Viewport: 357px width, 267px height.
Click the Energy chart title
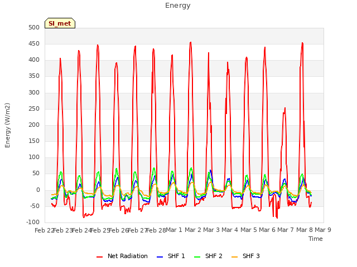coord(177,6)
